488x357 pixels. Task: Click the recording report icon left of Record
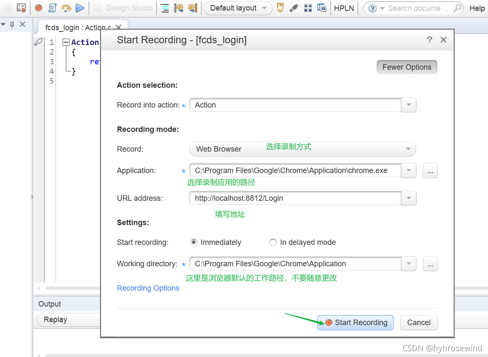click(x=21, y=8)
